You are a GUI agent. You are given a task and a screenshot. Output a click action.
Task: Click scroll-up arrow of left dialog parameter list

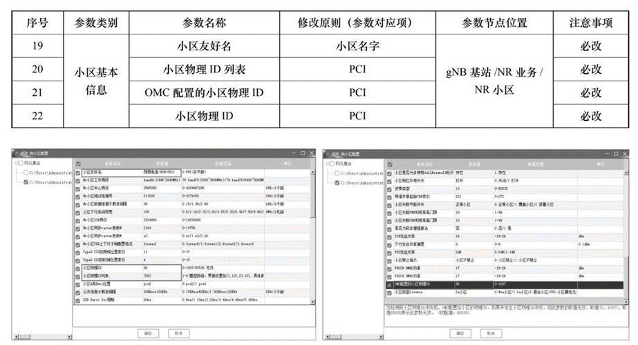312,172
